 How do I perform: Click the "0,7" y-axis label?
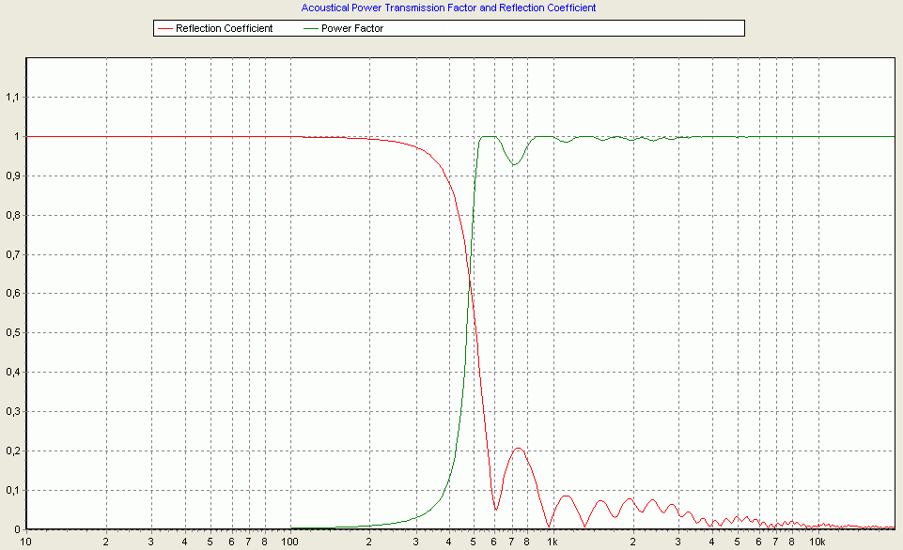[12, 254]
